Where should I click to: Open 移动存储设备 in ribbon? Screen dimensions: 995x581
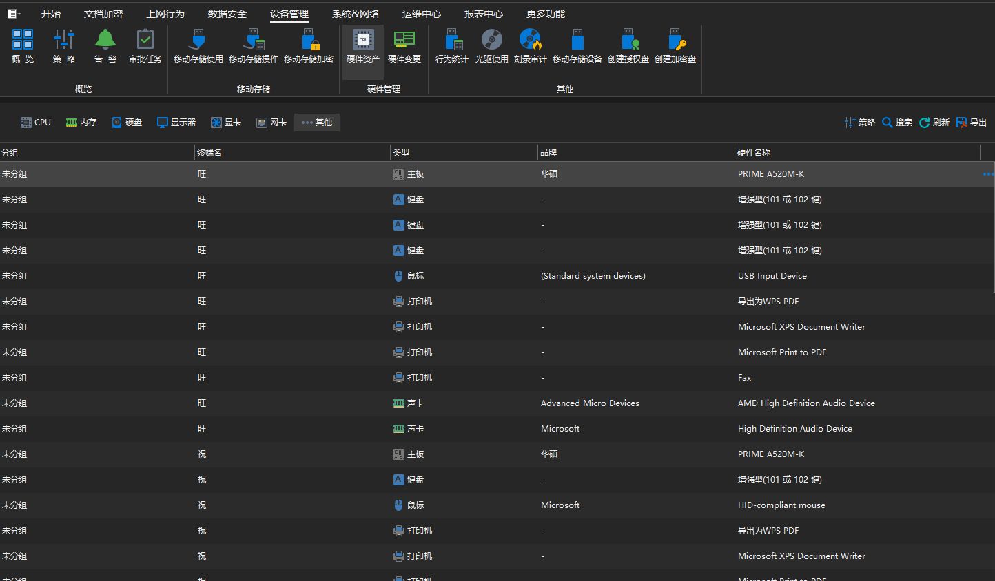[x=577, y=46]
